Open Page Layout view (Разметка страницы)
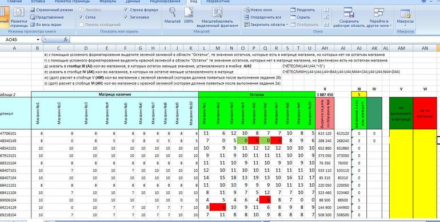 (x=19, y=17)
